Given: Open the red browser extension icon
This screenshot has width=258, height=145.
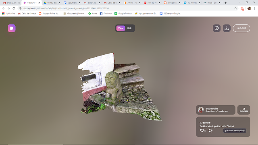Looking at the screenshot, I should tap(242, 8).
